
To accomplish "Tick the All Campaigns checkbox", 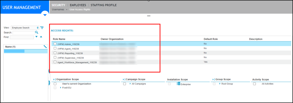I will (x=124, y=84).
